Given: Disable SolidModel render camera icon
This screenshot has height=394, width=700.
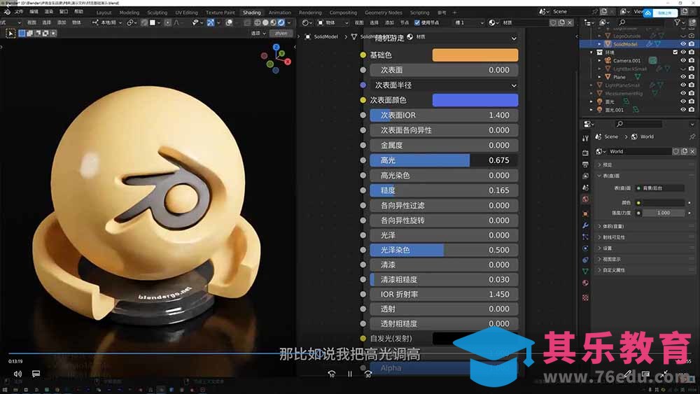Looking at the screenshot, I should point(692,43).
